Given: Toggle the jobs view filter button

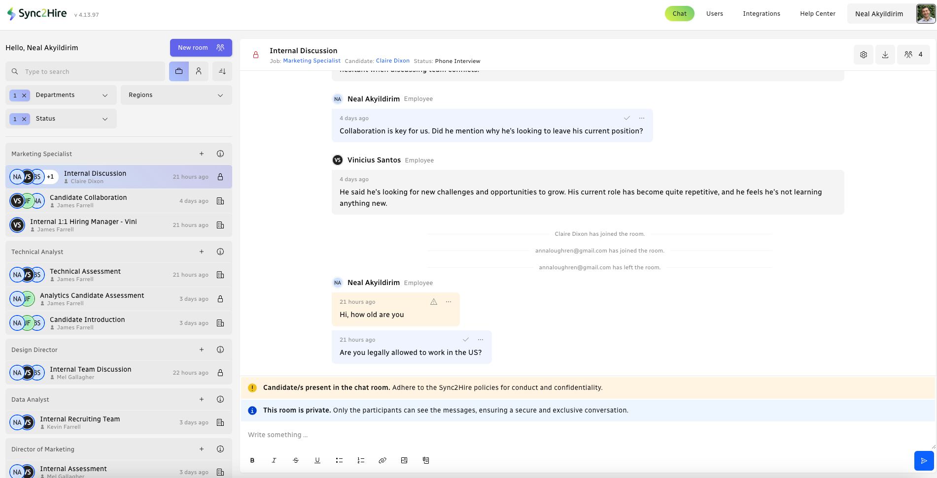Looking at the screenshot, I should [x=179, y=71].
